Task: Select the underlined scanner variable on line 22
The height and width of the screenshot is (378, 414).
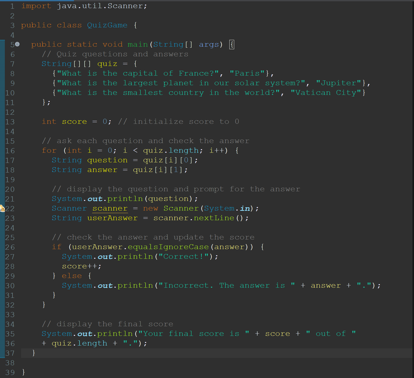Action: click(x=110, y=208)
